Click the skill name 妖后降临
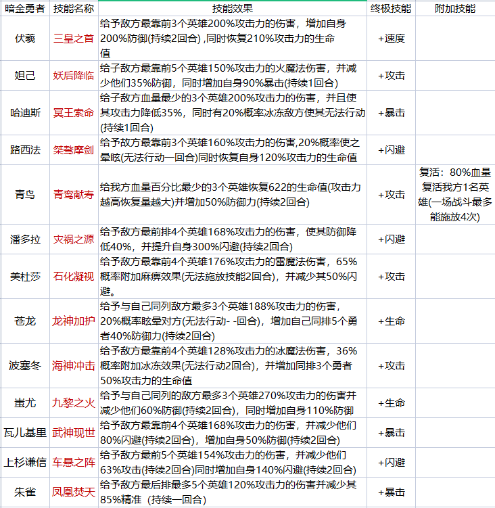The image size is (495, 508). click(x=74, y=76)
